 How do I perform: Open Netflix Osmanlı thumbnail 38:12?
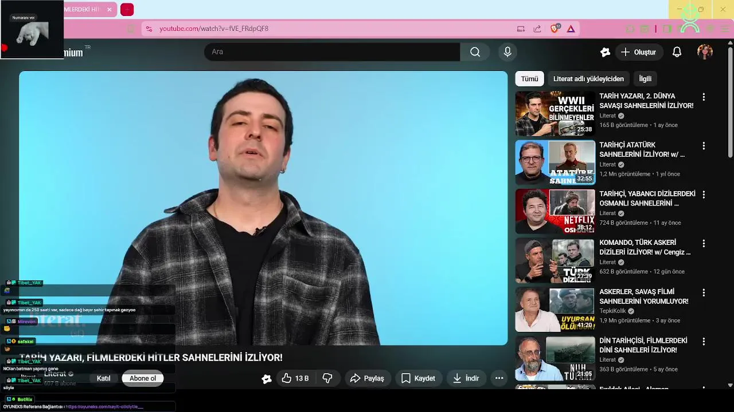click(555, 211)
